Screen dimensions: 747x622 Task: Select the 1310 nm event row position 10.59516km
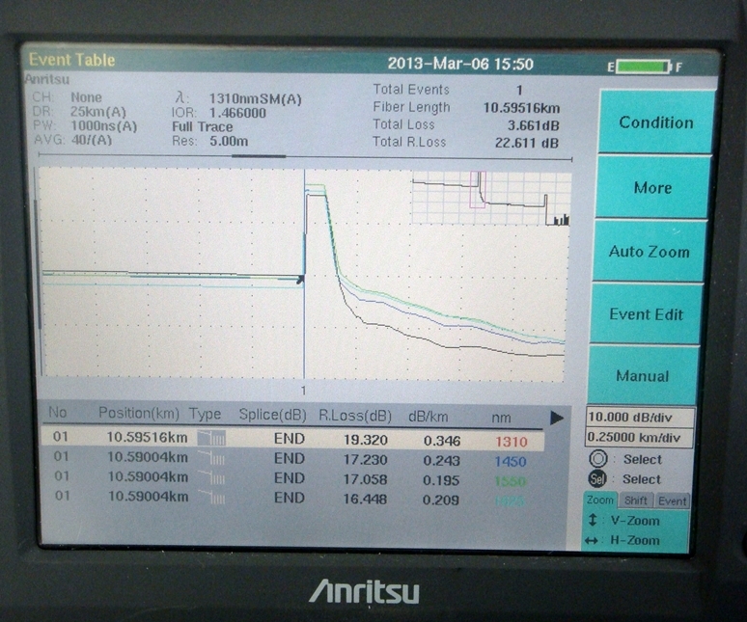[x=292, y=439]
